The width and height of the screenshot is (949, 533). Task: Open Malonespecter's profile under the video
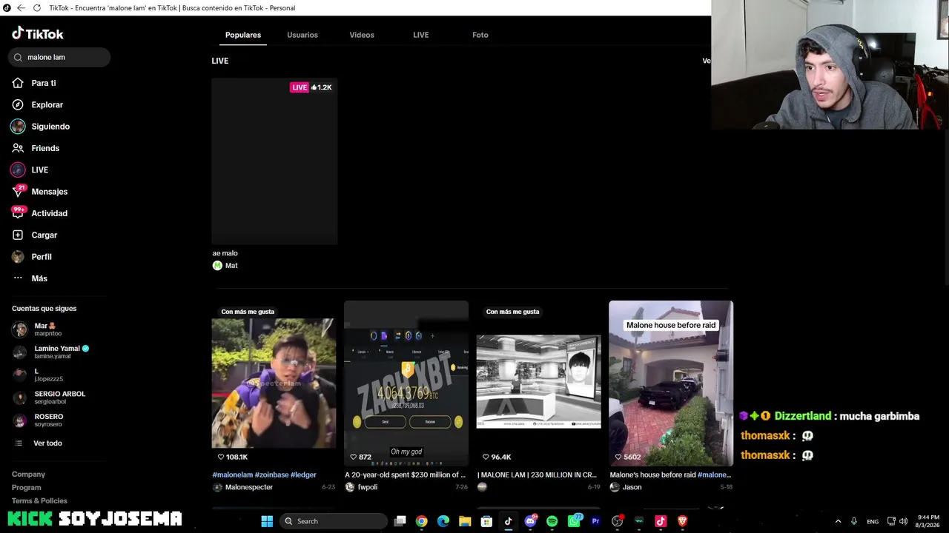243,487
